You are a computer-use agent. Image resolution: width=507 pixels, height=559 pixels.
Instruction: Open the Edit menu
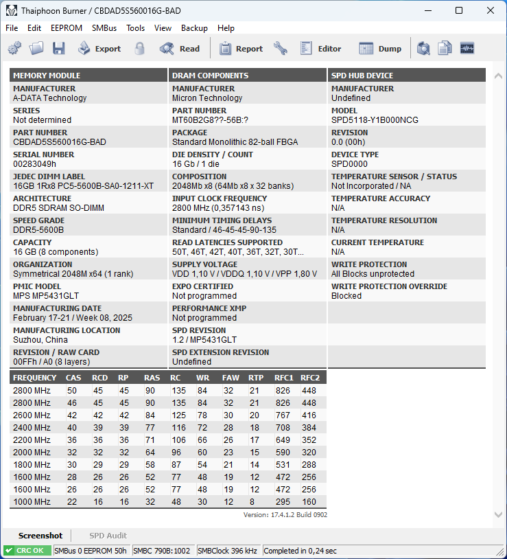34,27
